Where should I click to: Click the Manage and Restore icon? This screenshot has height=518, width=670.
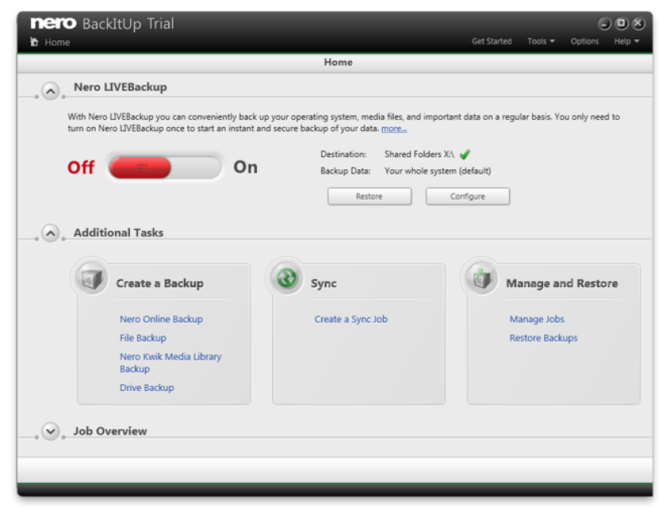(482, 279)
